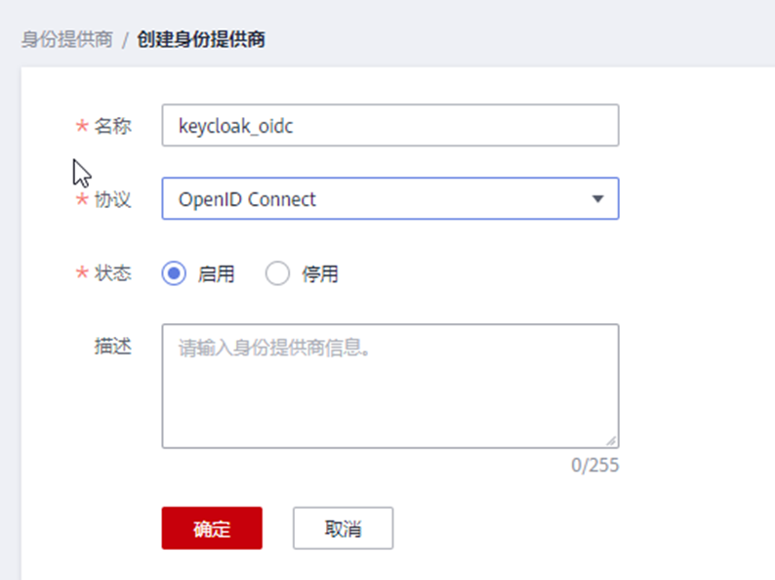Click the 状态 field label
Viewport: 775px width, 580px height.
[x=112, y=273]
